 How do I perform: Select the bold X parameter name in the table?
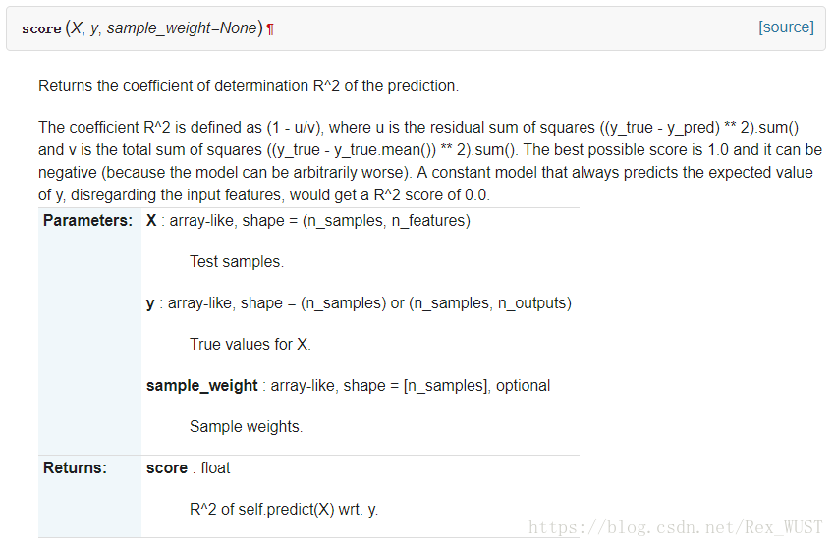click(x=151, y=221)
